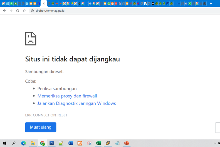220x147 pixels.
Task: Reload the page with the refresh icon
Action: [x=18, y=11]
